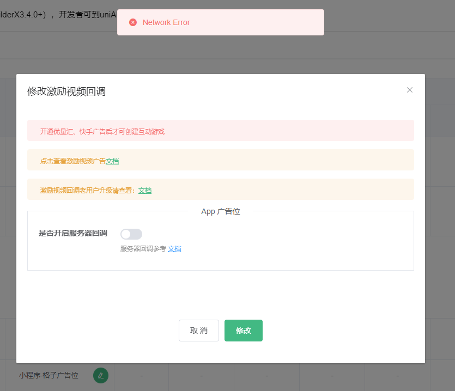
Task: Open 文档 link beside 服务器回调参考
Action: pos(174,249)
